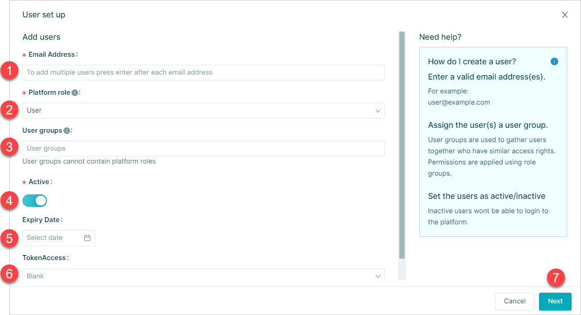
Task: Click the form's vertical scrollbar thumb
Action: [402, 145]
